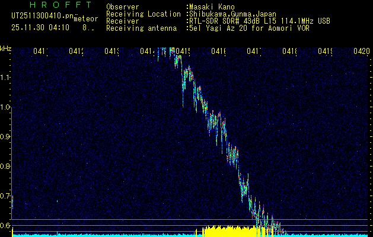Click the 0.6 frequency axis label
This screenshot has height=237, width=373.
click(5, 226)
